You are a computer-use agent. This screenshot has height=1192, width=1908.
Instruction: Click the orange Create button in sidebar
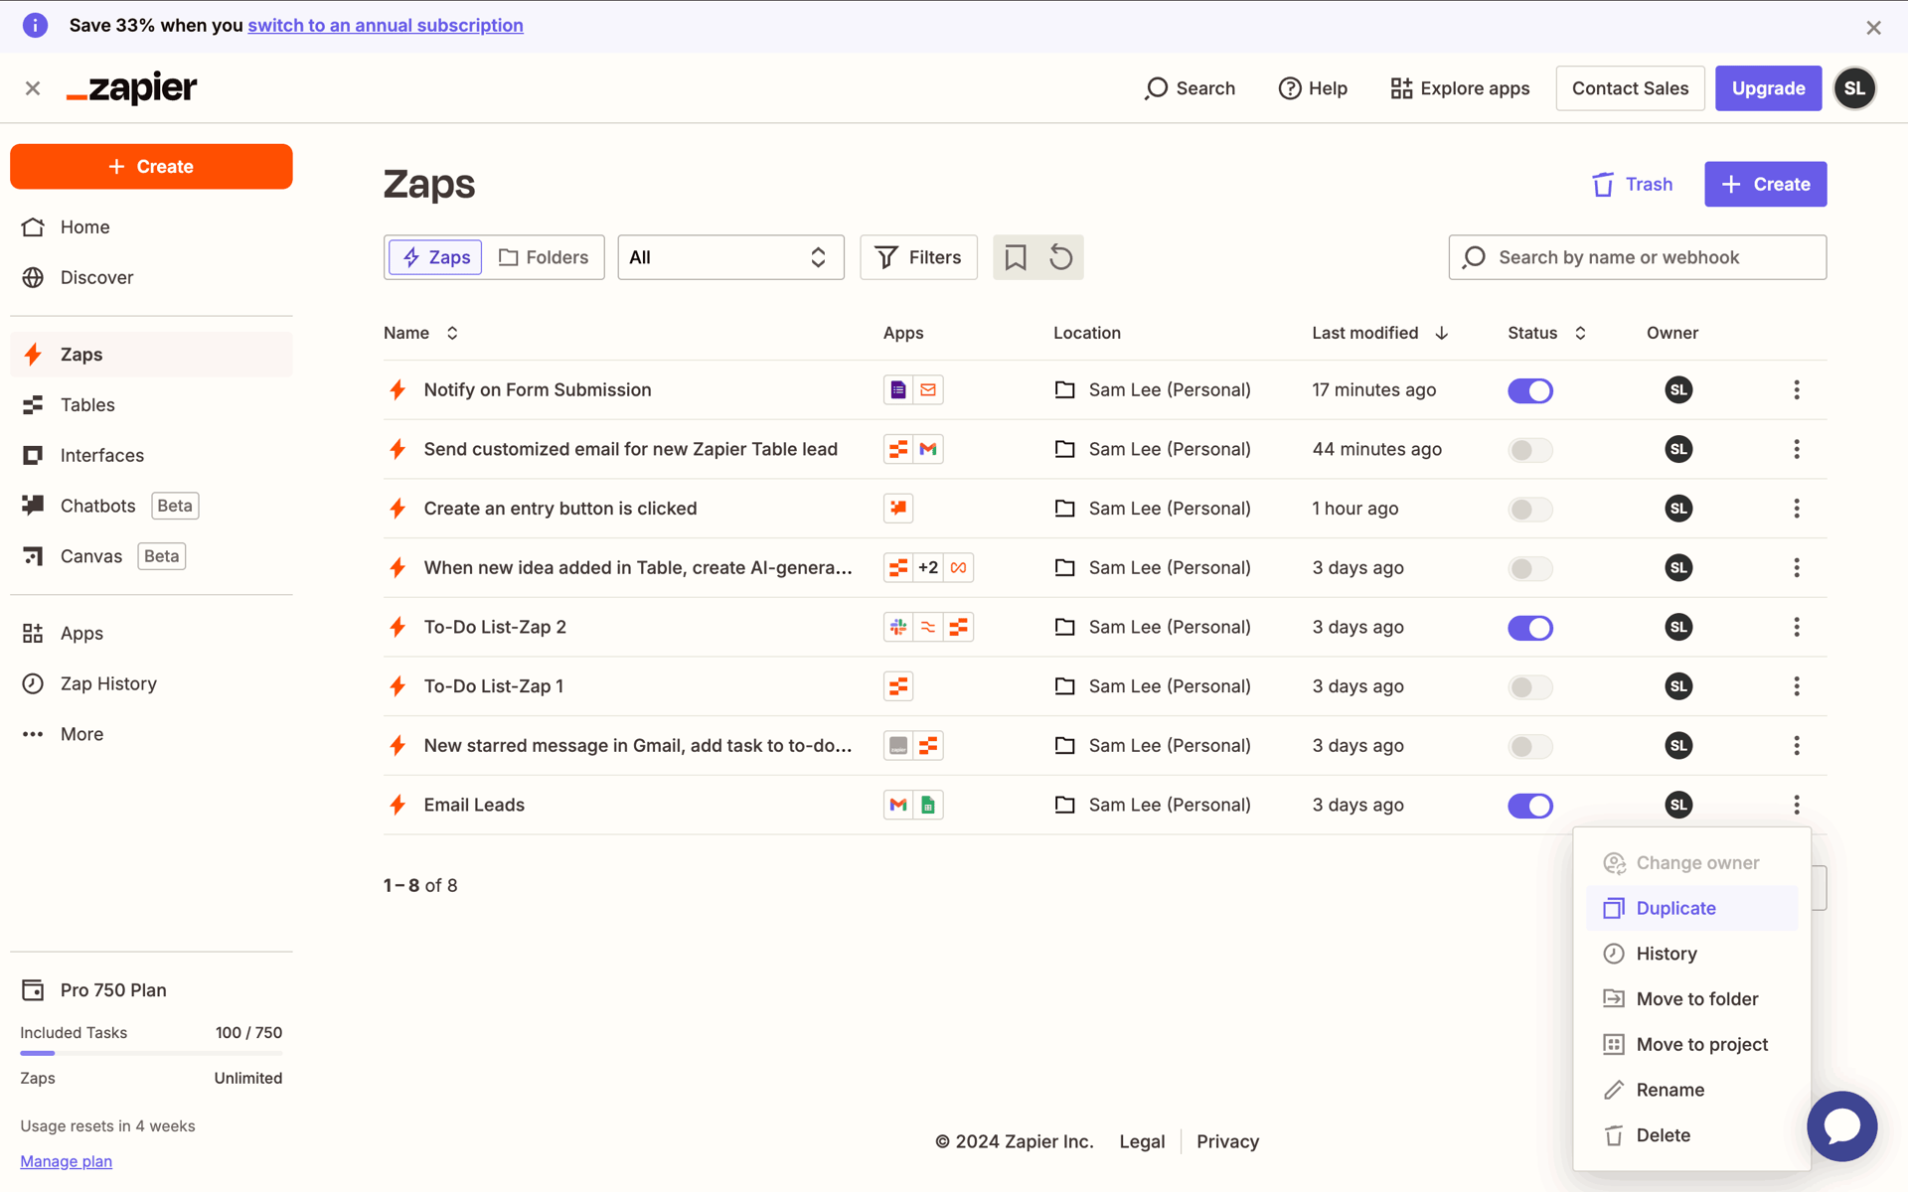click(151, 166)
